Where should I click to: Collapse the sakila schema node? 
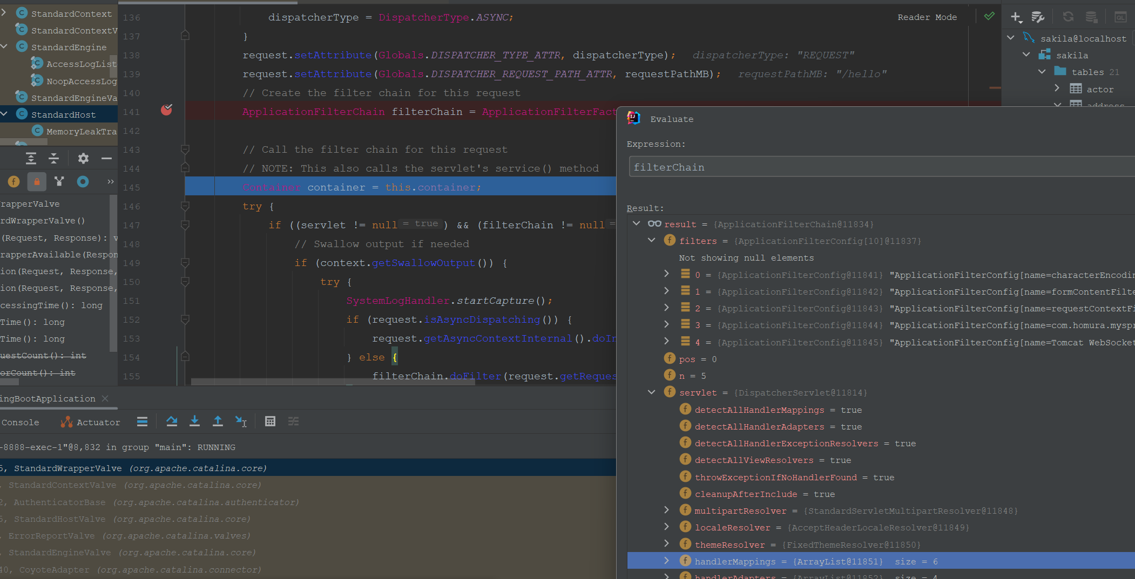(x=1026, y=55)
